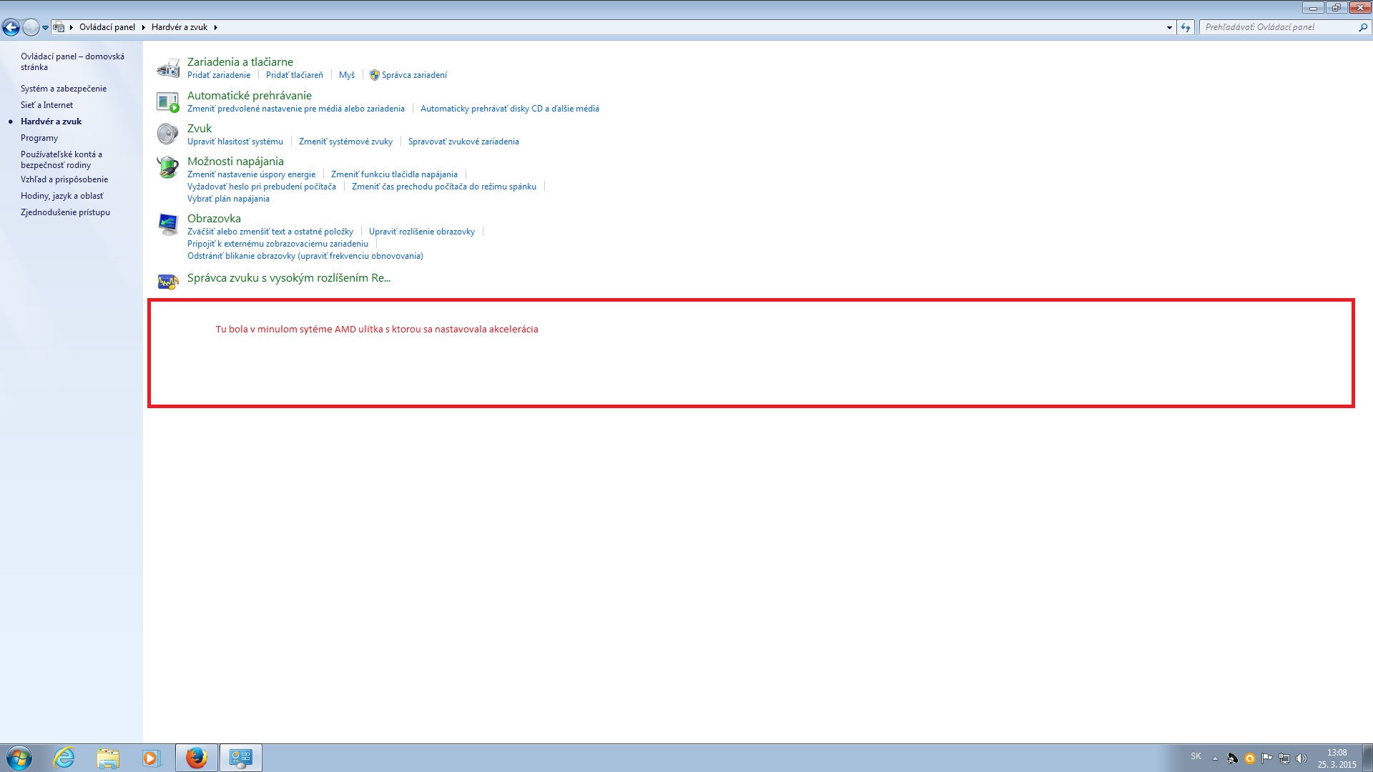Expand arrow after Hardvér a zvuk breadcrumb
The height and width of the screenshot is (772, 1373).
tap(215, 27)
